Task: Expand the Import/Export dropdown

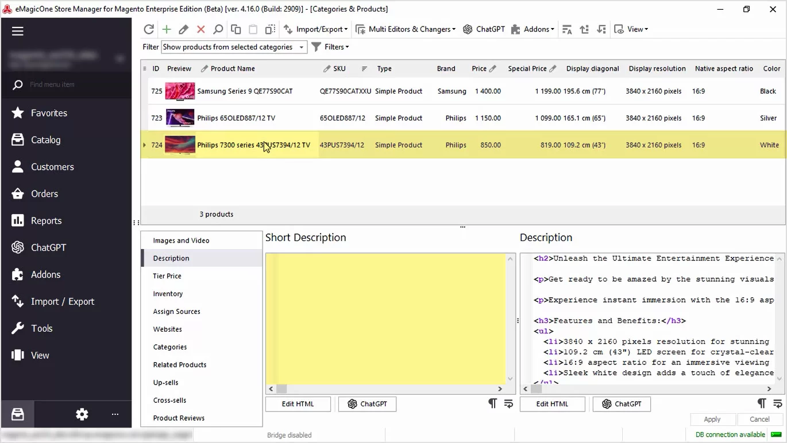Action: 316,29
